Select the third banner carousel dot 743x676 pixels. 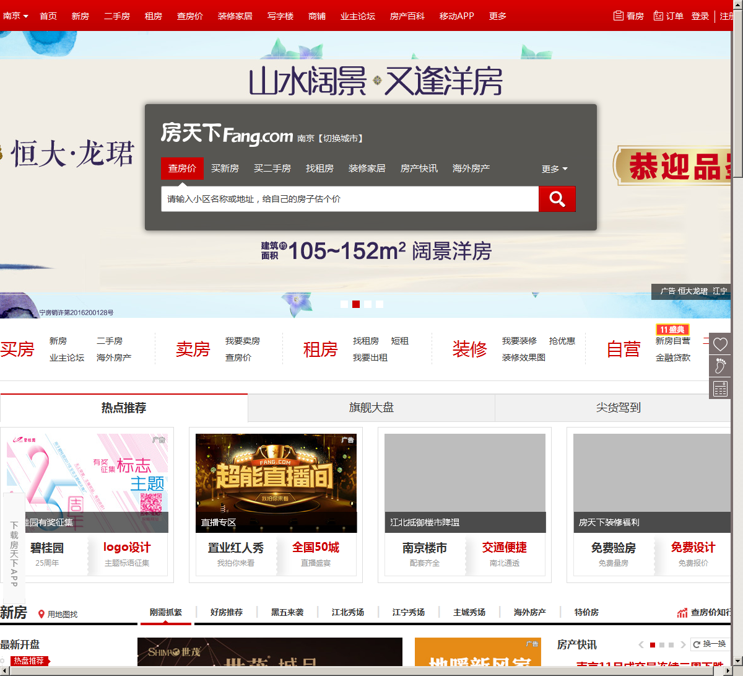point(368,304)
